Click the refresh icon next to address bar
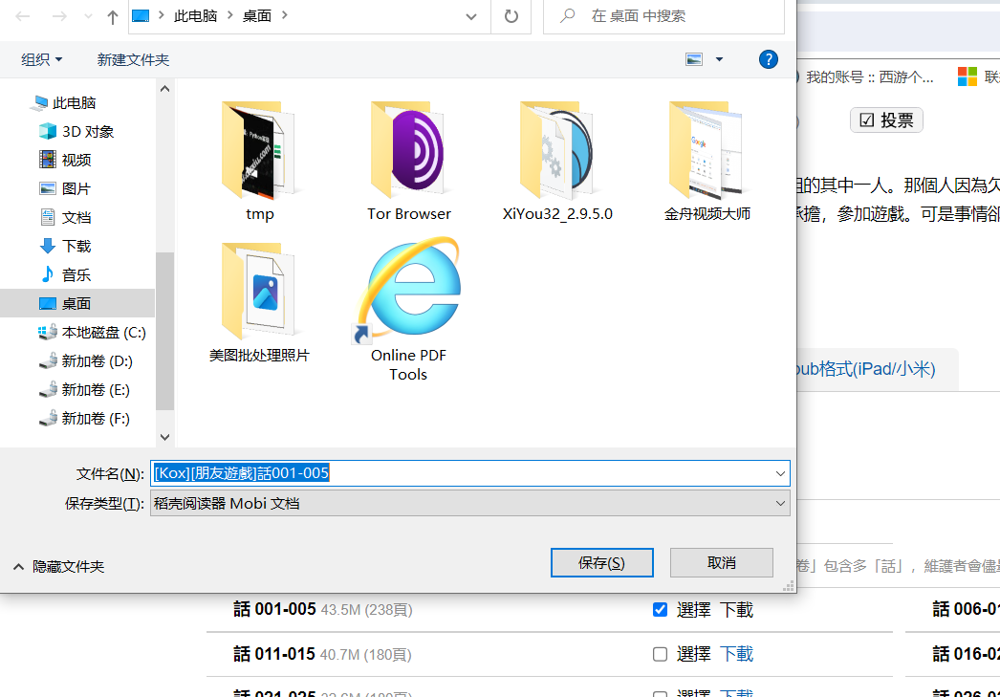 [511, 16]
